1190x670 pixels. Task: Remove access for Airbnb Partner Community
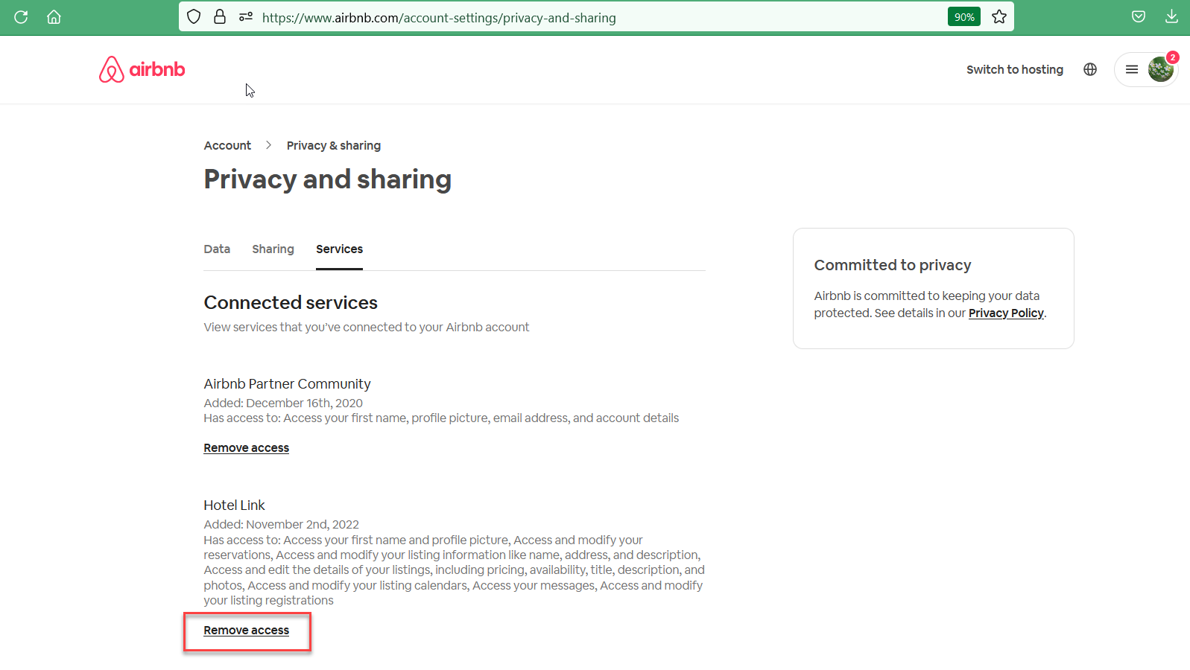point(247,447)
